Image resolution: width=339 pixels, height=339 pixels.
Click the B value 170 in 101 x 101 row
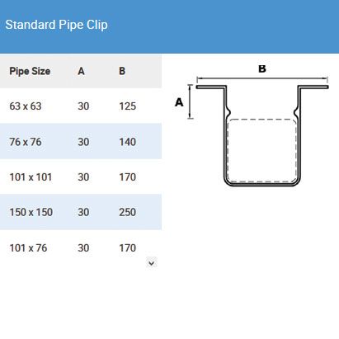(x=127, y=177)
